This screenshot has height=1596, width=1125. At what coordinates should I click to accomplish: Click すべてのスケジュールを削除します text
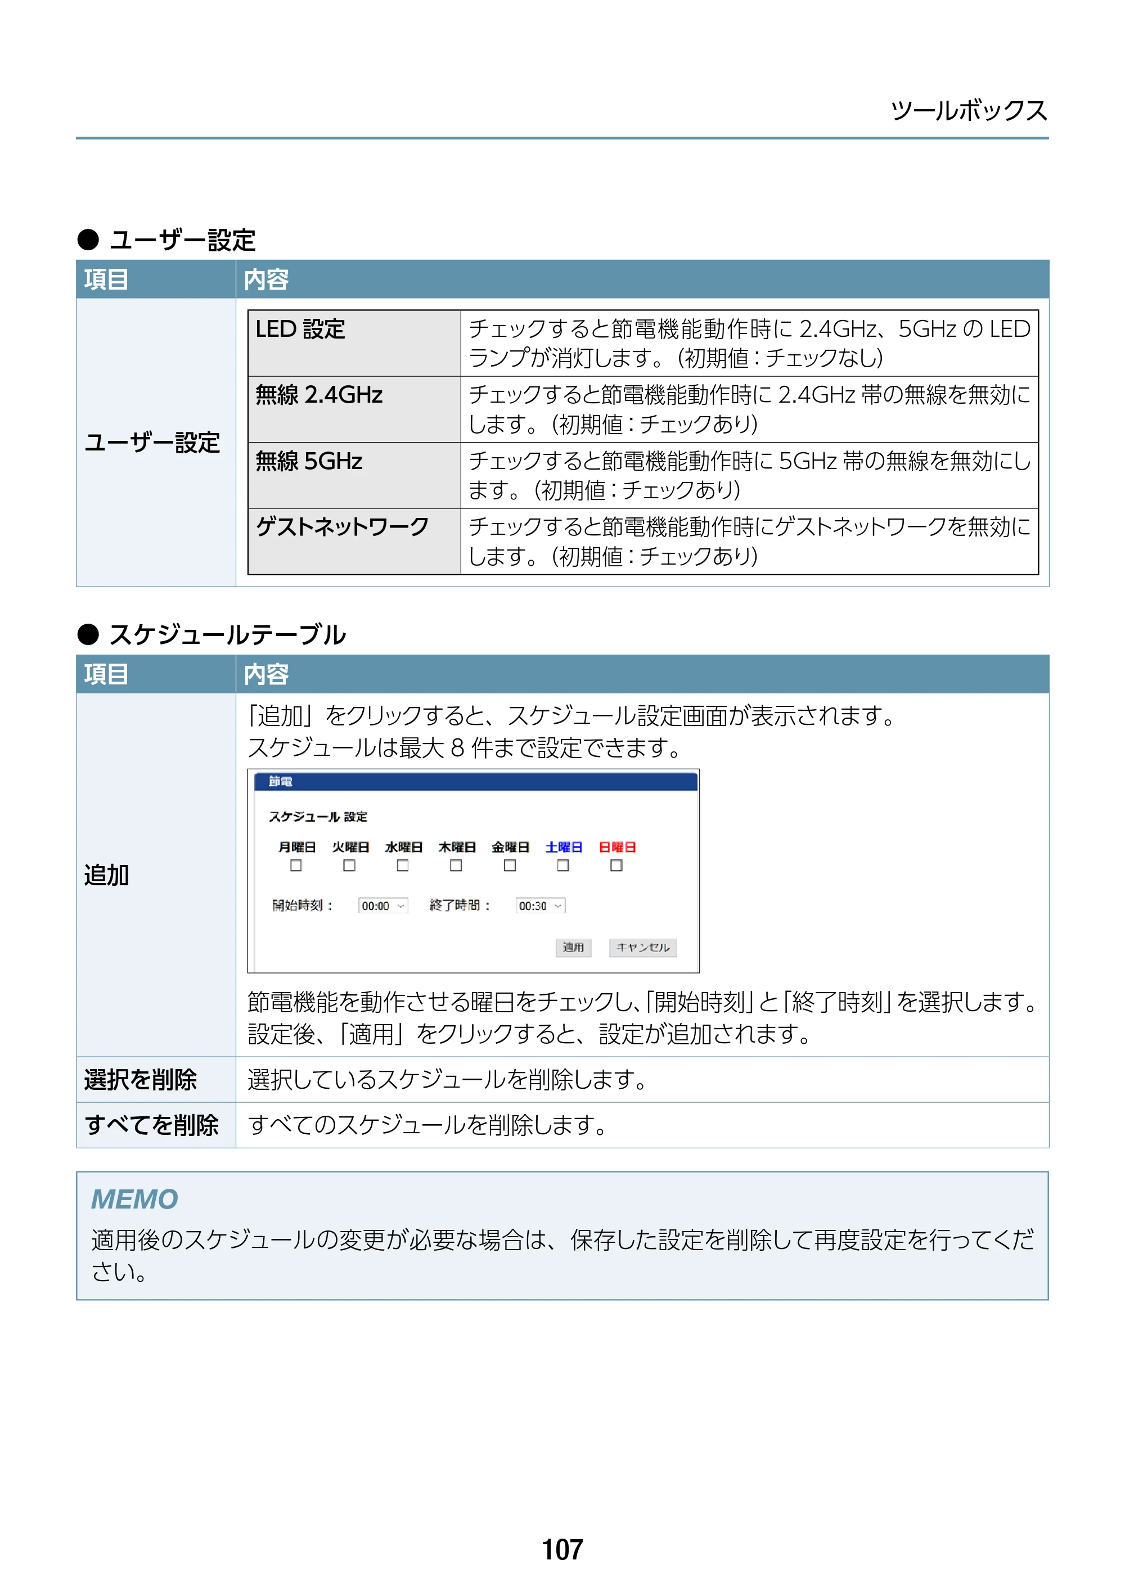pyautogui.click(x=428, y=1125)
